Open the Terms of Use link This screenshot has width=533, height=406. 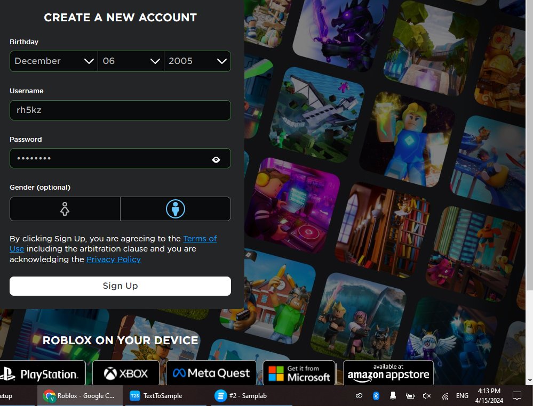point(200,239)
